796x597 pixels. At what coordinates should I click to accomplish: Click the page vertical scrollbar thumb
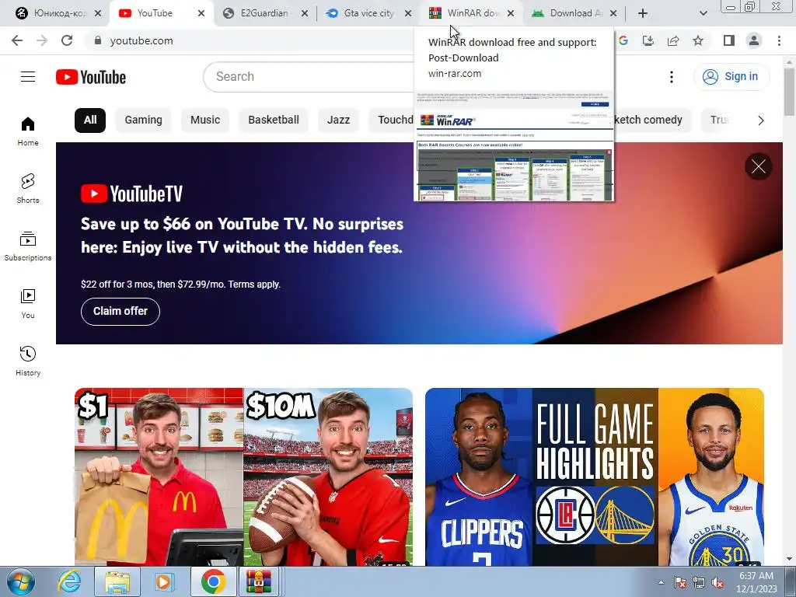click(789, 92)
